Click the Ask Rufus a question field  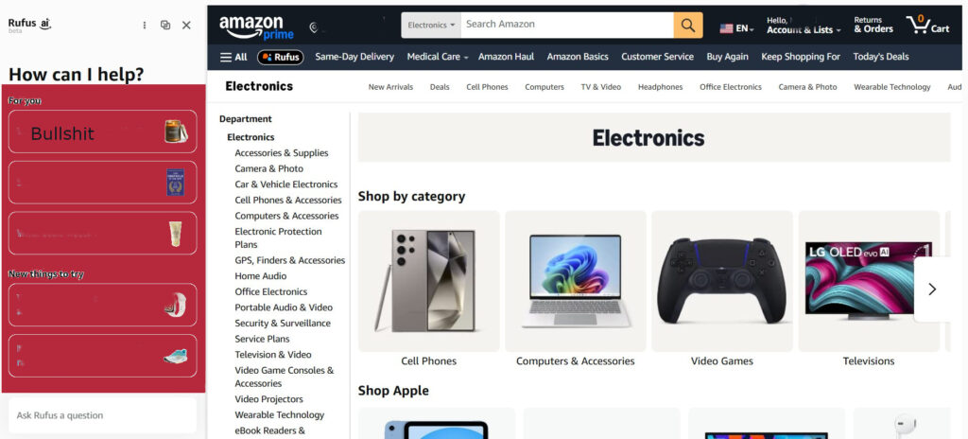tap(102, 415)
